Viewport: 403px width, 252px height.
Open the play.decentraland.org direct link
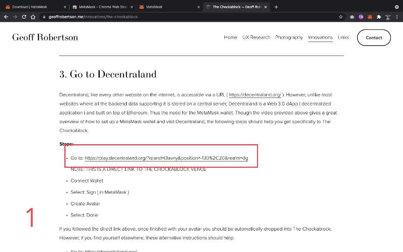167,158
